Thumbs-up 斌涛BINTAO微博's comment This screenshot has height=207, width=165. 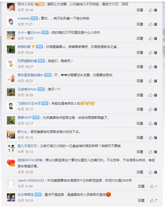(153, 172)
